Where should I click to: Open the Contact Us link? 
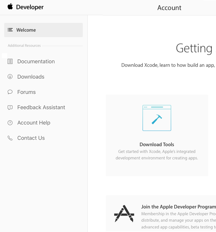[31, 138]
